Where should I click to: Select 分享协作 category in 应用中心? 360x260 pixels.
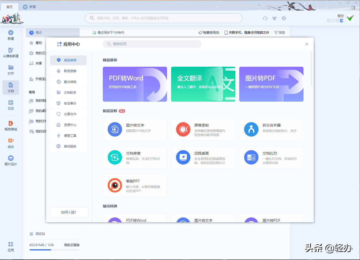[x=68, y=114]
